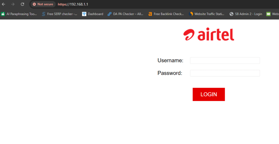Open the DA PA Checker bookmark
Viewport: 279px width, 144px height.
[x=125, y=14]
